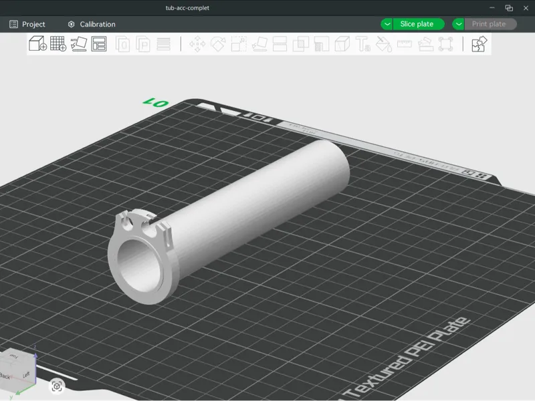Click the plate number 01 label
535x401 pixels.
click(156, 102)
